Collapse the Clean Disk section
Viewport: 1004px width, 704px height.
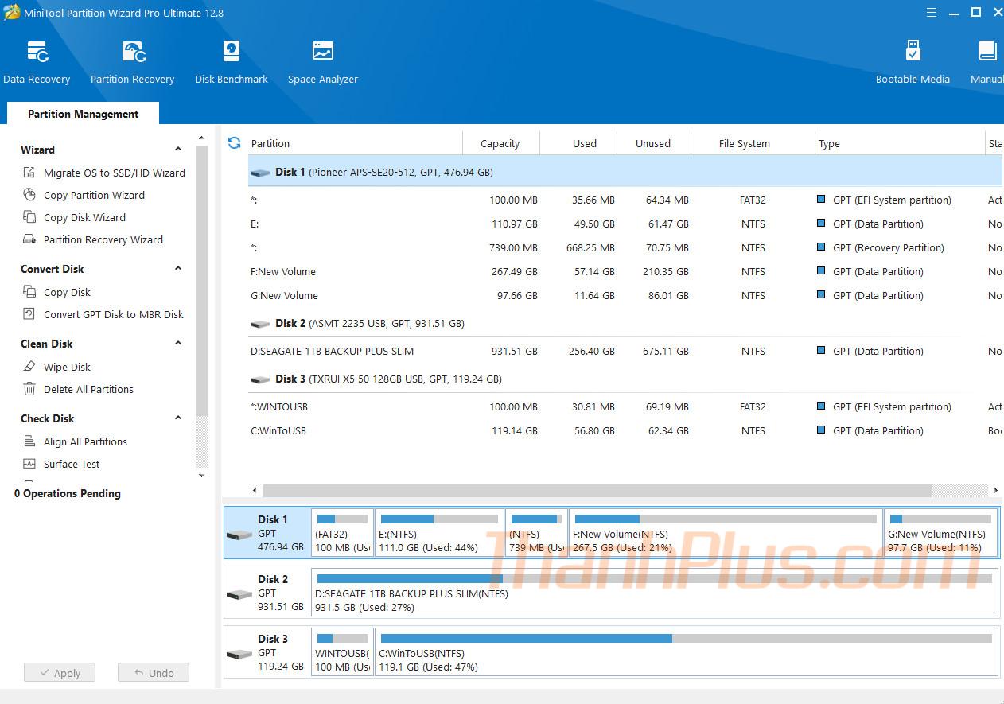[178, 344]
